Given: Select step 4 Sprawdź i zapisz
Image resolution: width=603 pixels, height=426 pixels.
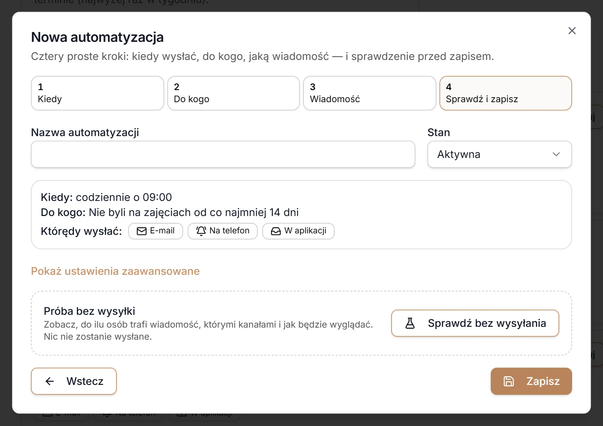Looking at the screenshot, I should click(506, 93).
